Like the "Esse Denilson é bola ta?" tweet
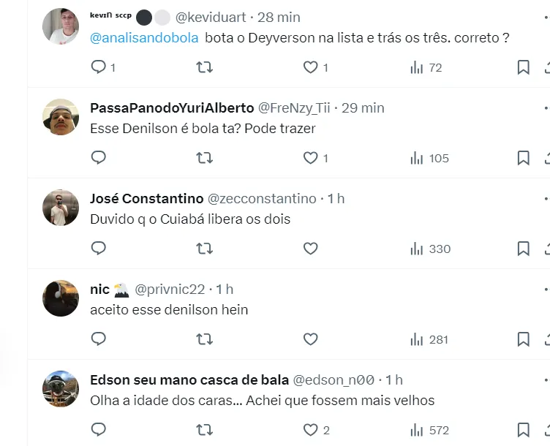 click(x=311, y=158)
